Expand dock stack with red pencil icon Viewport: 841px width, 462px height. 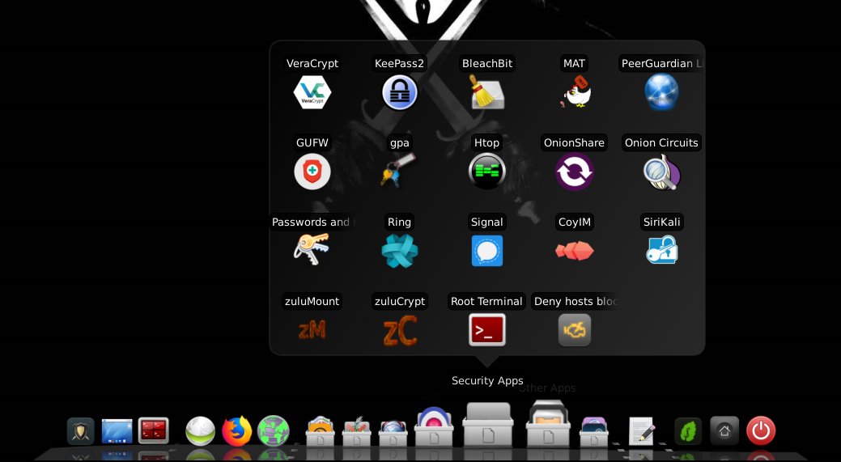[357, 432]
